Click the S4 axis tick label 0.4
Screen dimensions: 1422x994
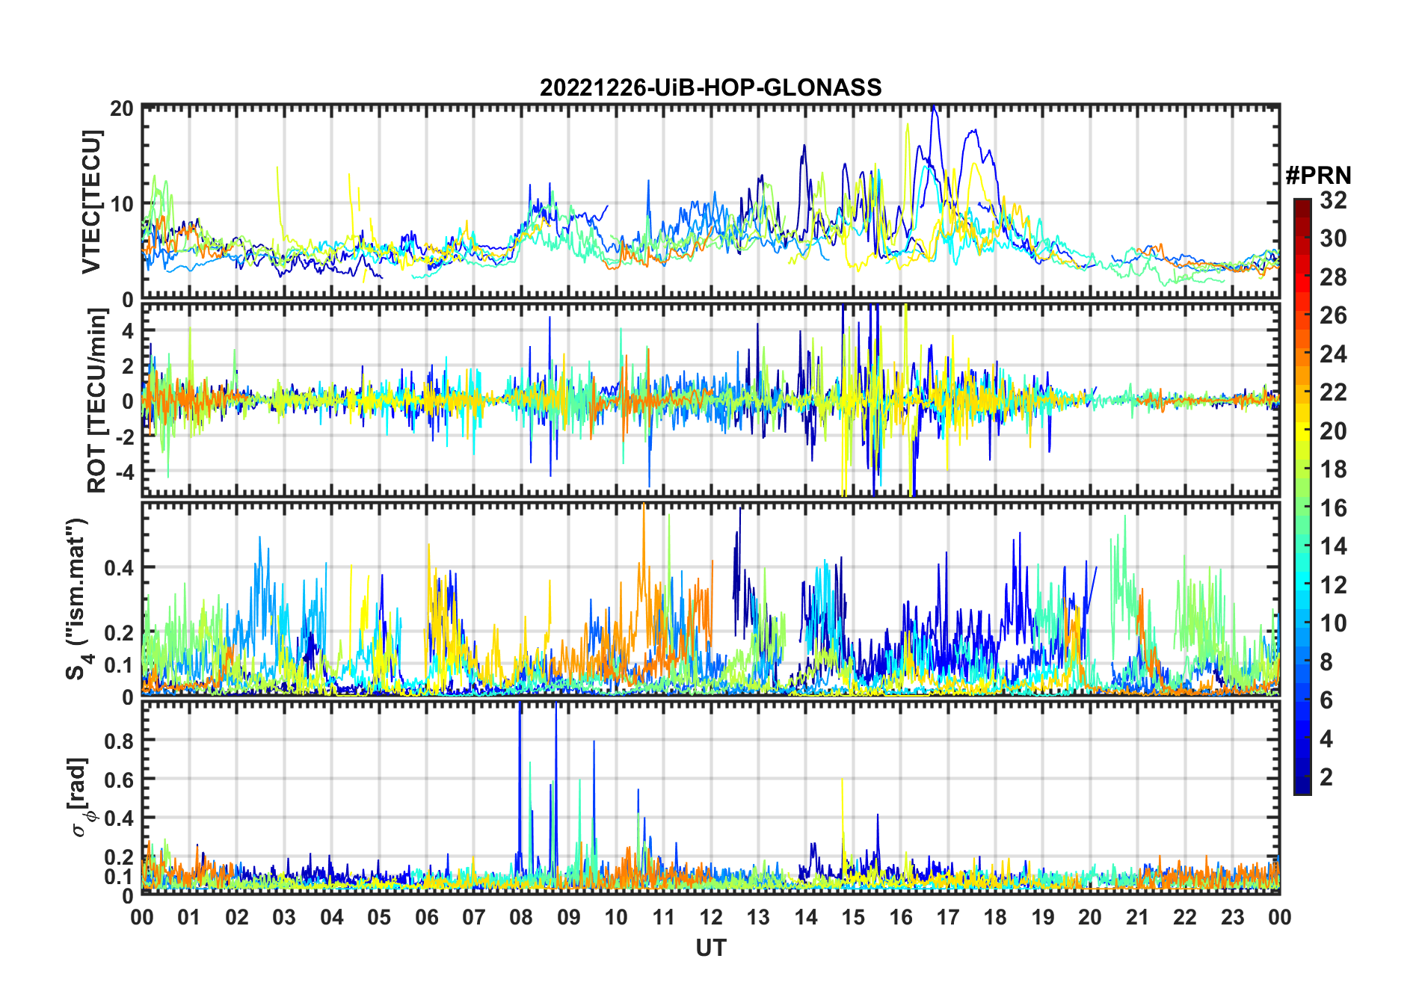(119, 567)
